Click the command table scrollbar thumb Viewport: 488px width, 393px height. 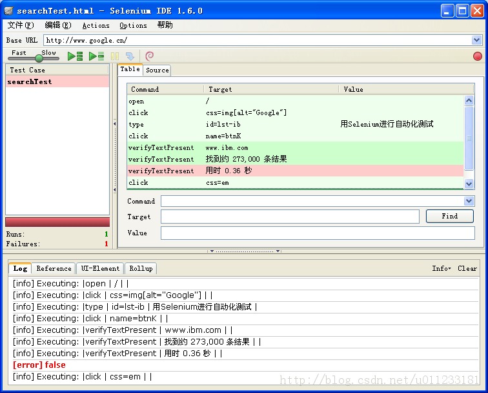point(469,138)
